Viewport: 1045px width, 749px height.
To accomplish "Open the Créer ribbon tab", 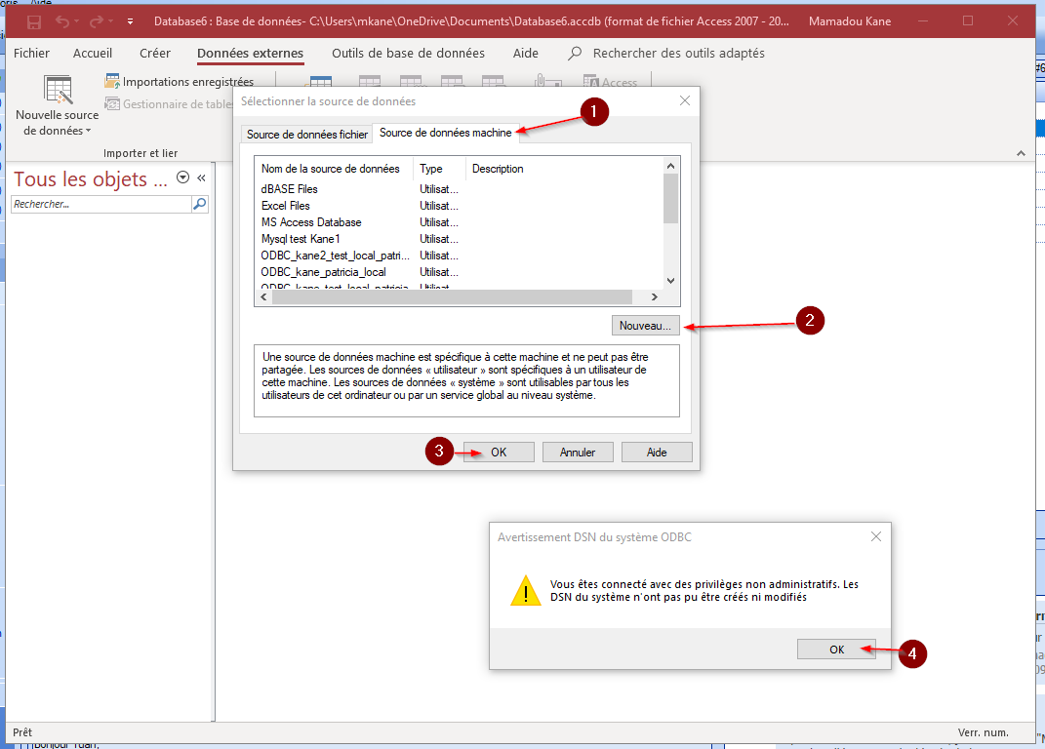I will (x=154, y=54).
